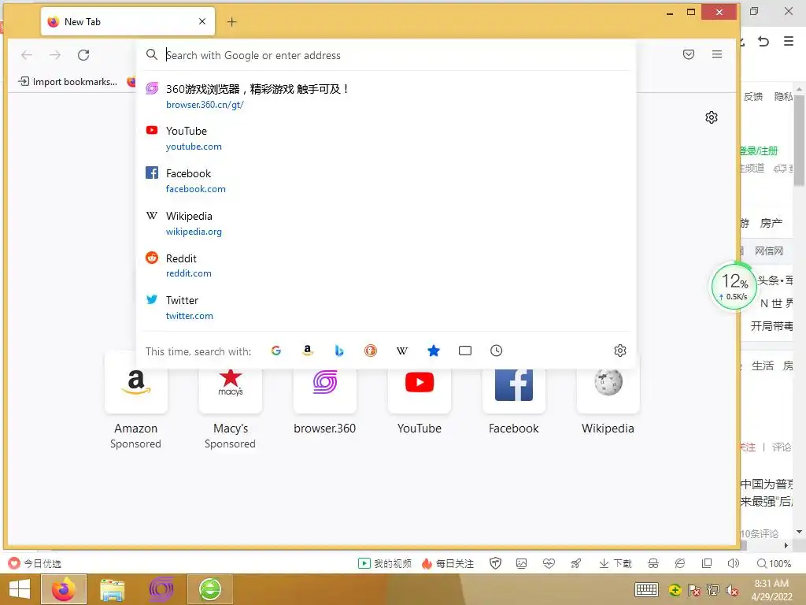Close the New Tab tab
806x605 pixels.
(202, 21)
